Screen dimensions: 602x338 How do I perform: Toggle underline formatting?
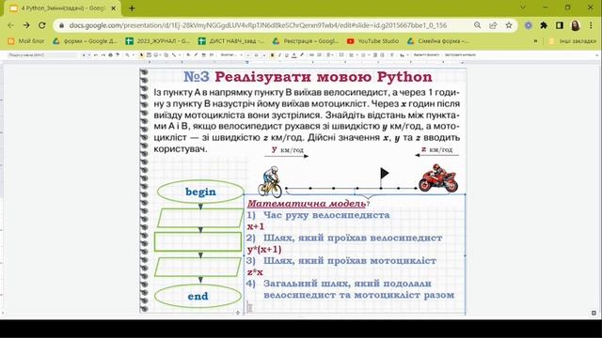click(x=286, y=55)
